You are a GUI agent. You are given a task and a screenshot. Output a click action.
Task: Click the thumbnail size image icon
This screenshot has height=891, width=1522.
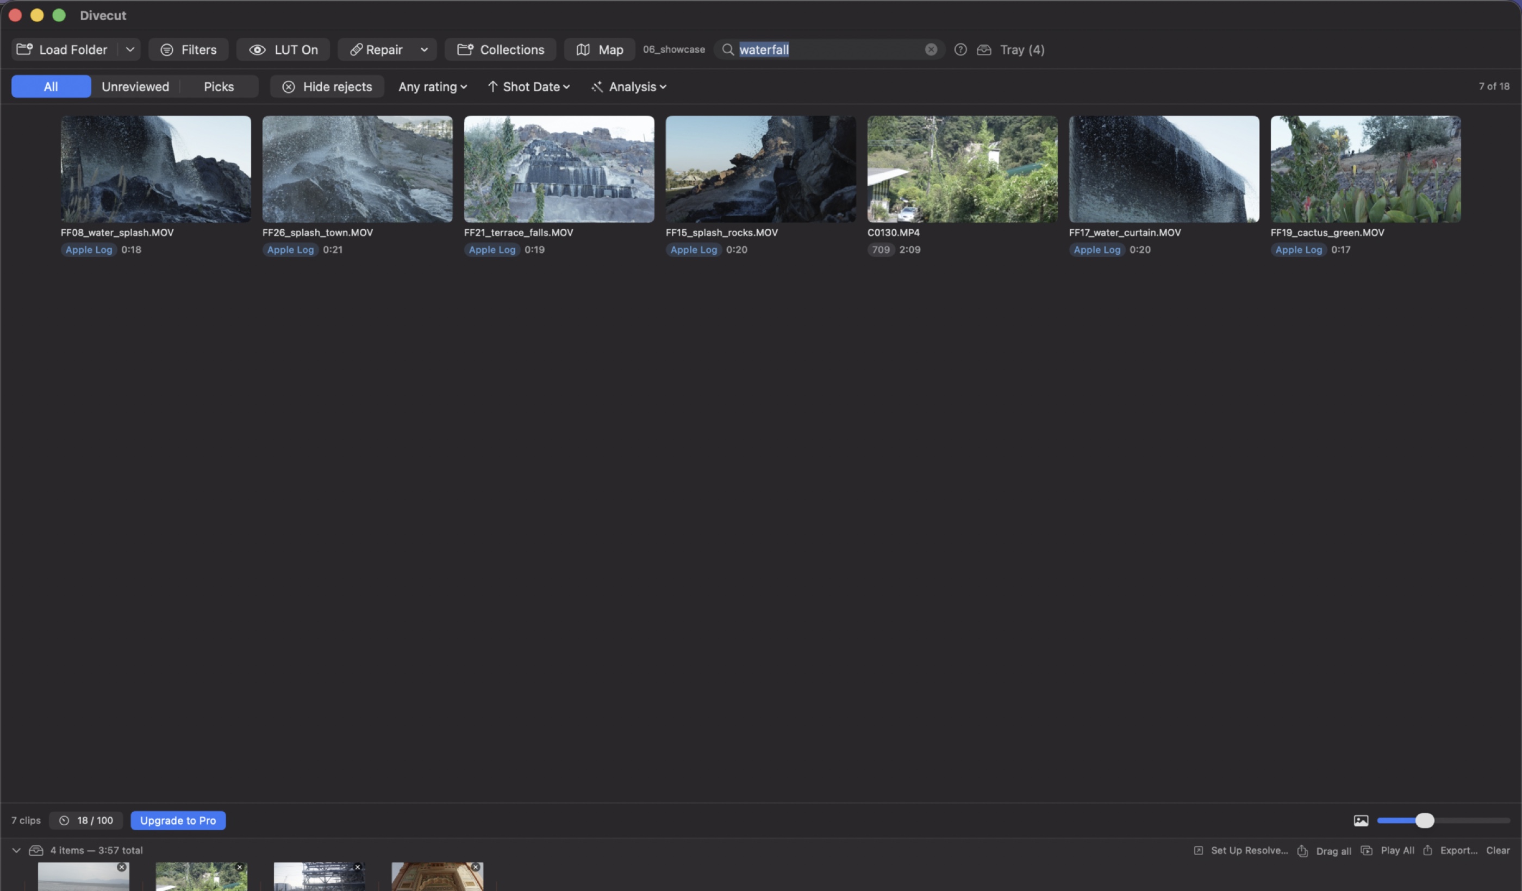pyautogui.click(x=1361, y=820)
